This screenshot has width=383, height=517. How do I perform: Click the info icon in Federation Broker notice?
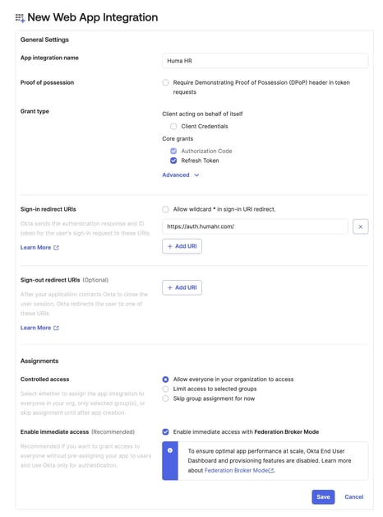click(170, 450)
